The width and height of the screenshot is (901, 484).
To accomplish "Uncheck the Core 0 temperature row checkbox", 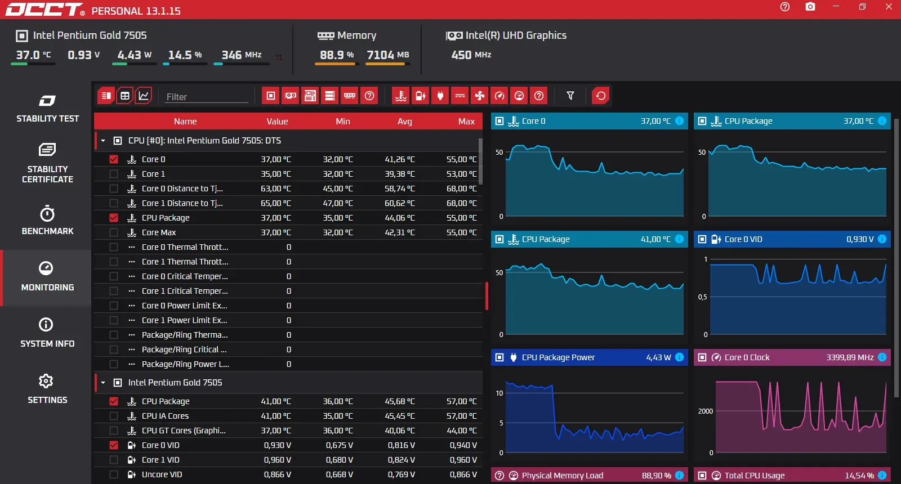I will tap(114, 159).
